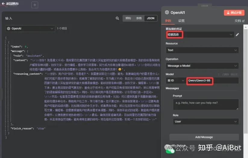Click the 1 个项目 item count label
This screenshot has width=248, height=158.
[x=62, y=28]
